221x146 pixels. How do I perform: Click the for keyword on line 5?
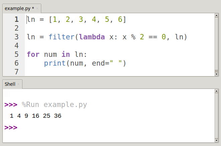(33, 54)
